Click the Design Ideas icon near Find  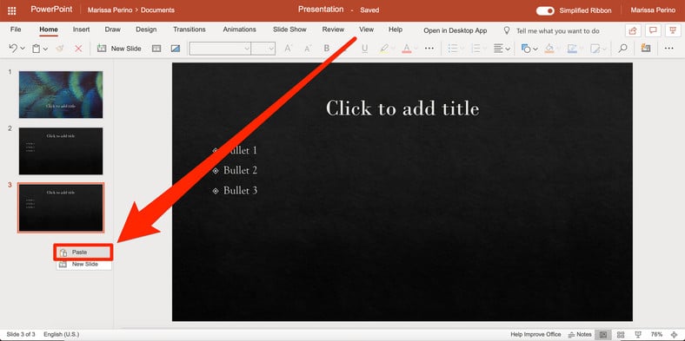click(646, 49)
